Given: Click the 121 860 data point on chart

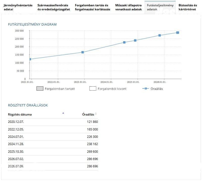Looking at the screenshot, I should (30, 59).
